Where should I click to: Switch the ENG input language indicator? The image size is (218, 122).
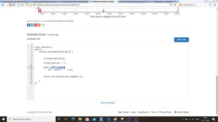point(198,119)
